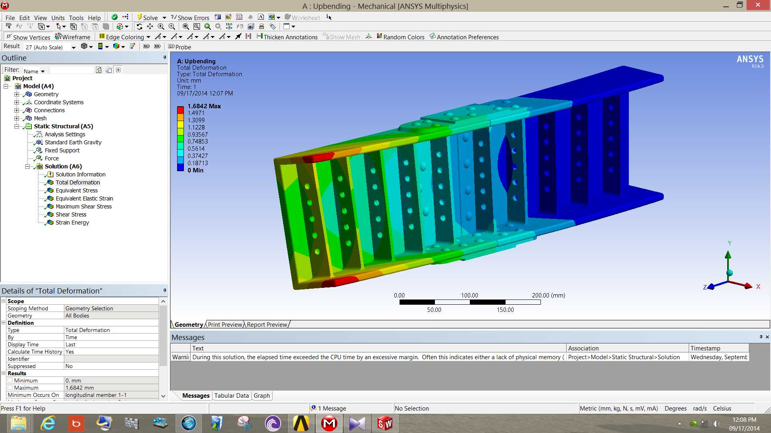Viewport: 771px width, 433px height.
Task: Switch to the Tabular Data tab
Action: click(x=231, y=396)
